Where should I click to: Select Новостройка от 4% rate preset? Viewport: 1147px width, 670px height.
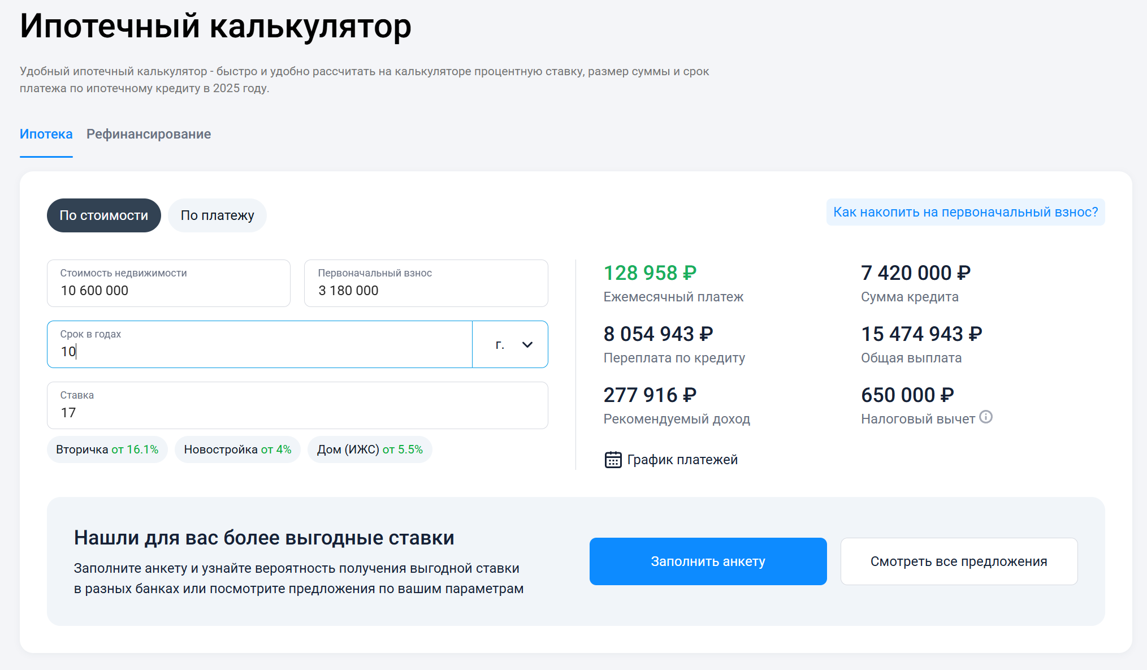[237, 449]
